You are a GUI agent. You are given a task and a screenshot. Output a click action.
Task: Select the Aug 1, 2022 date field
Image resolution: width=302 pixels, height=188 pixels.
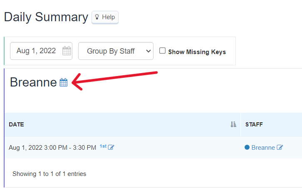click(x=41, y=51)
